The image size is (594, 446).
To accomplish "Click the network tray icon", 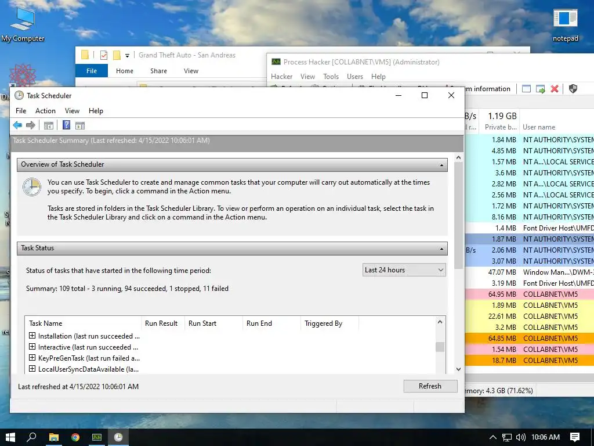I will click(x=506, y=437).
